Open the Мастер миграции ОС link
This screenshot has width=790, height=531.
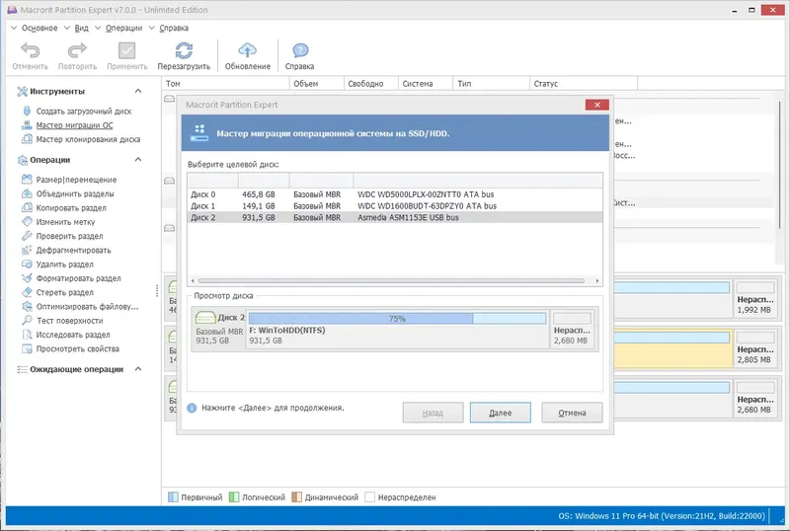[75, 125]
